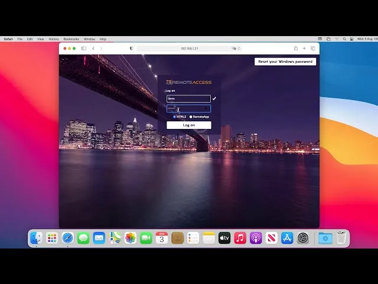Launch Apple Music from the Dock
378x284 pixels.
click(x=240, y=238)
